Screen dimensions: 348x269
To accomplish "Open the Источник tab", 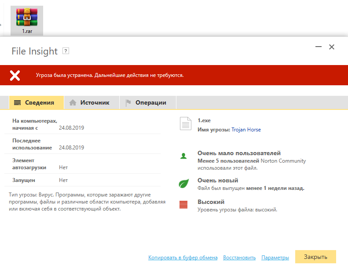I will coord(92,102).
